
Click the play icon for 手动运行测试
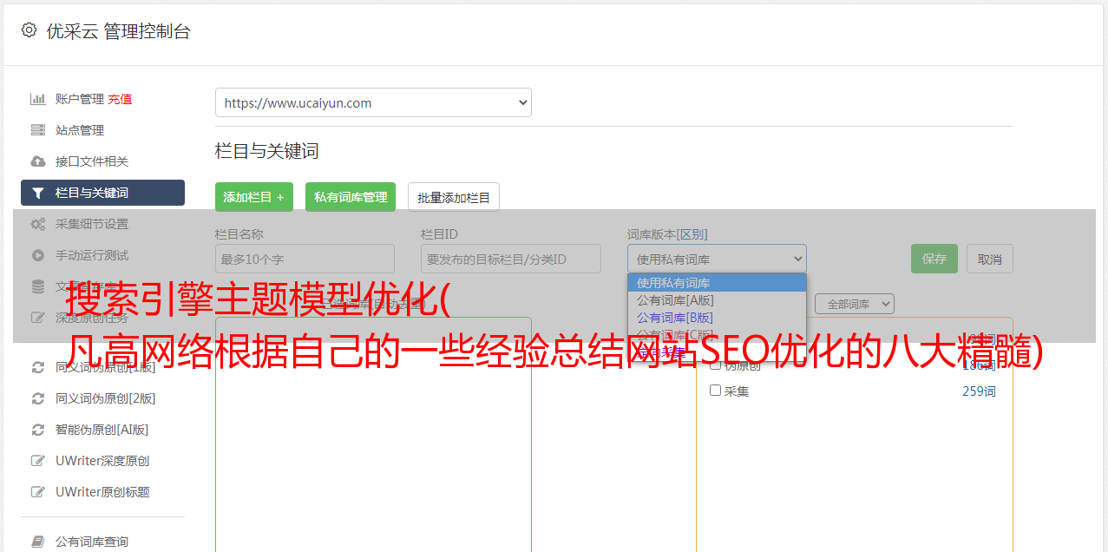[x=37, y=255]
